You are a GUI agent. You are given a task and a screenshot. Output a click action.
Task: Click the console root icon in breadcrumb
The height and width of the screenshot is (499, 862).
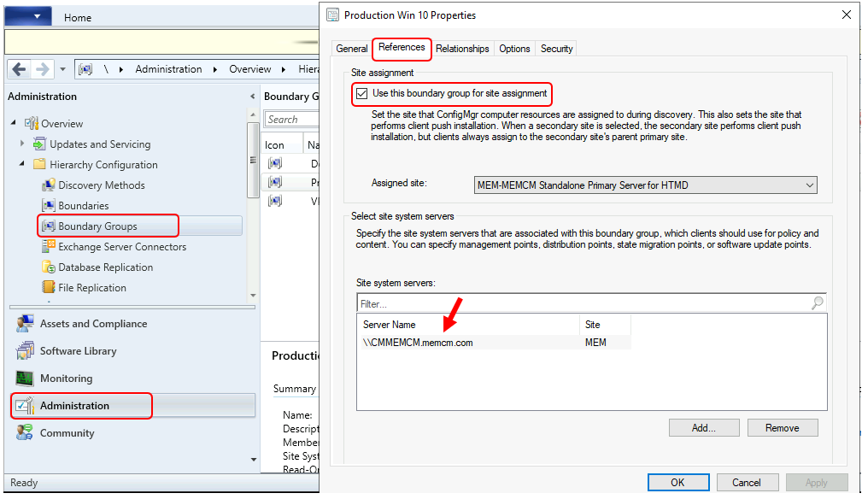click(85, 69)
